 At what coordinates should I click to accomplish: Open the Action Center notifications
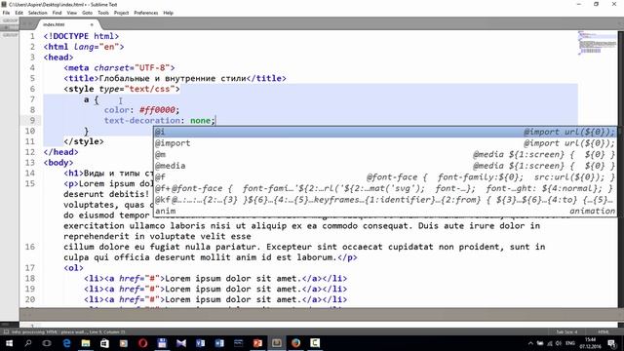point(612,343)
